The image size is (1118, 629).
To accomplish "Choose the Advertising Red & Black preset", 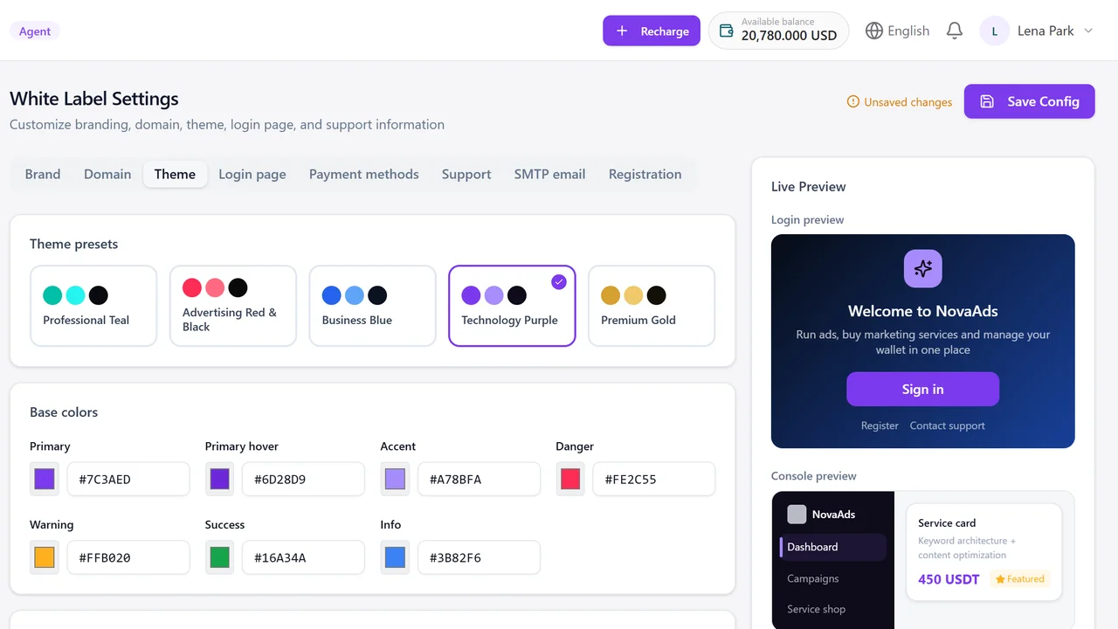I will (x=233, y=306).
